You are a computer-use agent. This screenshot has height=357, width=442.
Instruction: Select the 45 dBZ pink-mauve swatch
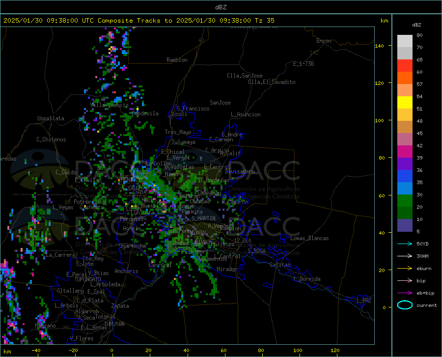coord(405,139)
